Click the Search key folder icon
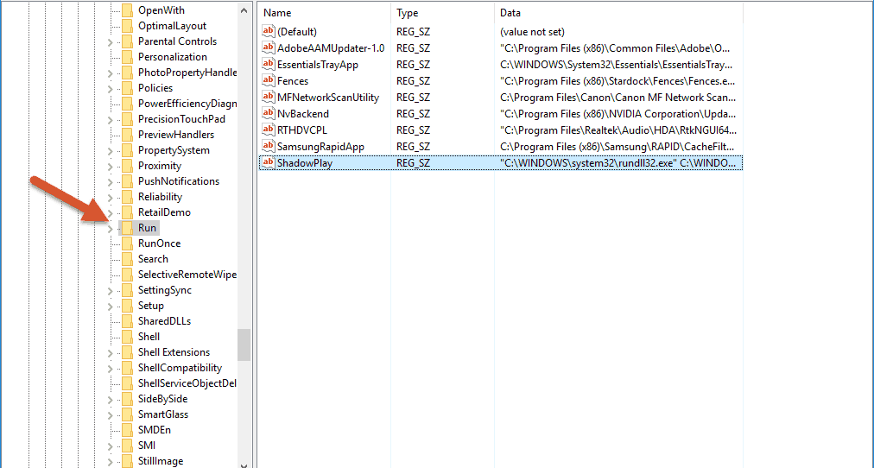874x468 pixels. tap(127, 259)
